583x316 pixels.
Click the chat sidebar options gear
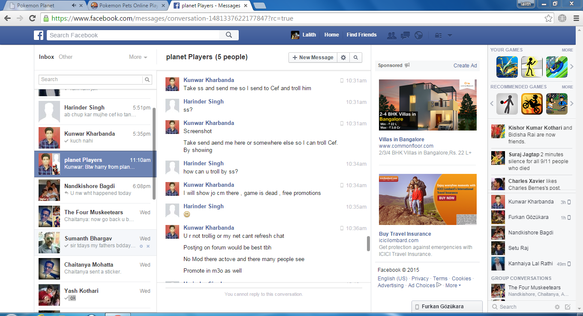[x=557, y=307]
